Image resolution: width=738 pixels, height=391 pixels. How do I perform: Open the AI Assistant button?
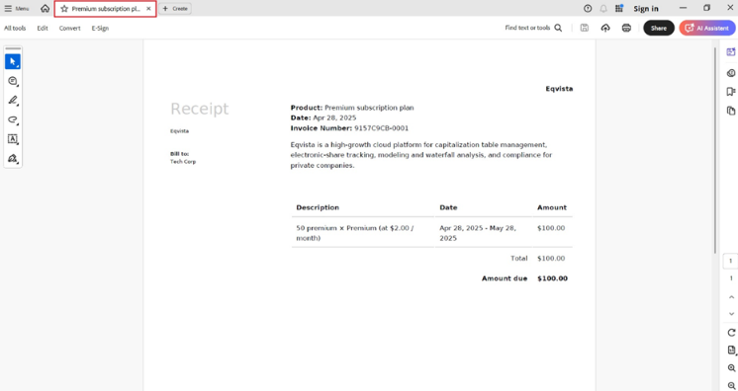(707, 29)
